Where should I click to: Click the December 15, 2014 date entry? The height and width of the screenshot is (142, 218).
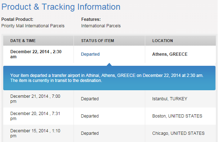[x=35, y=133]
